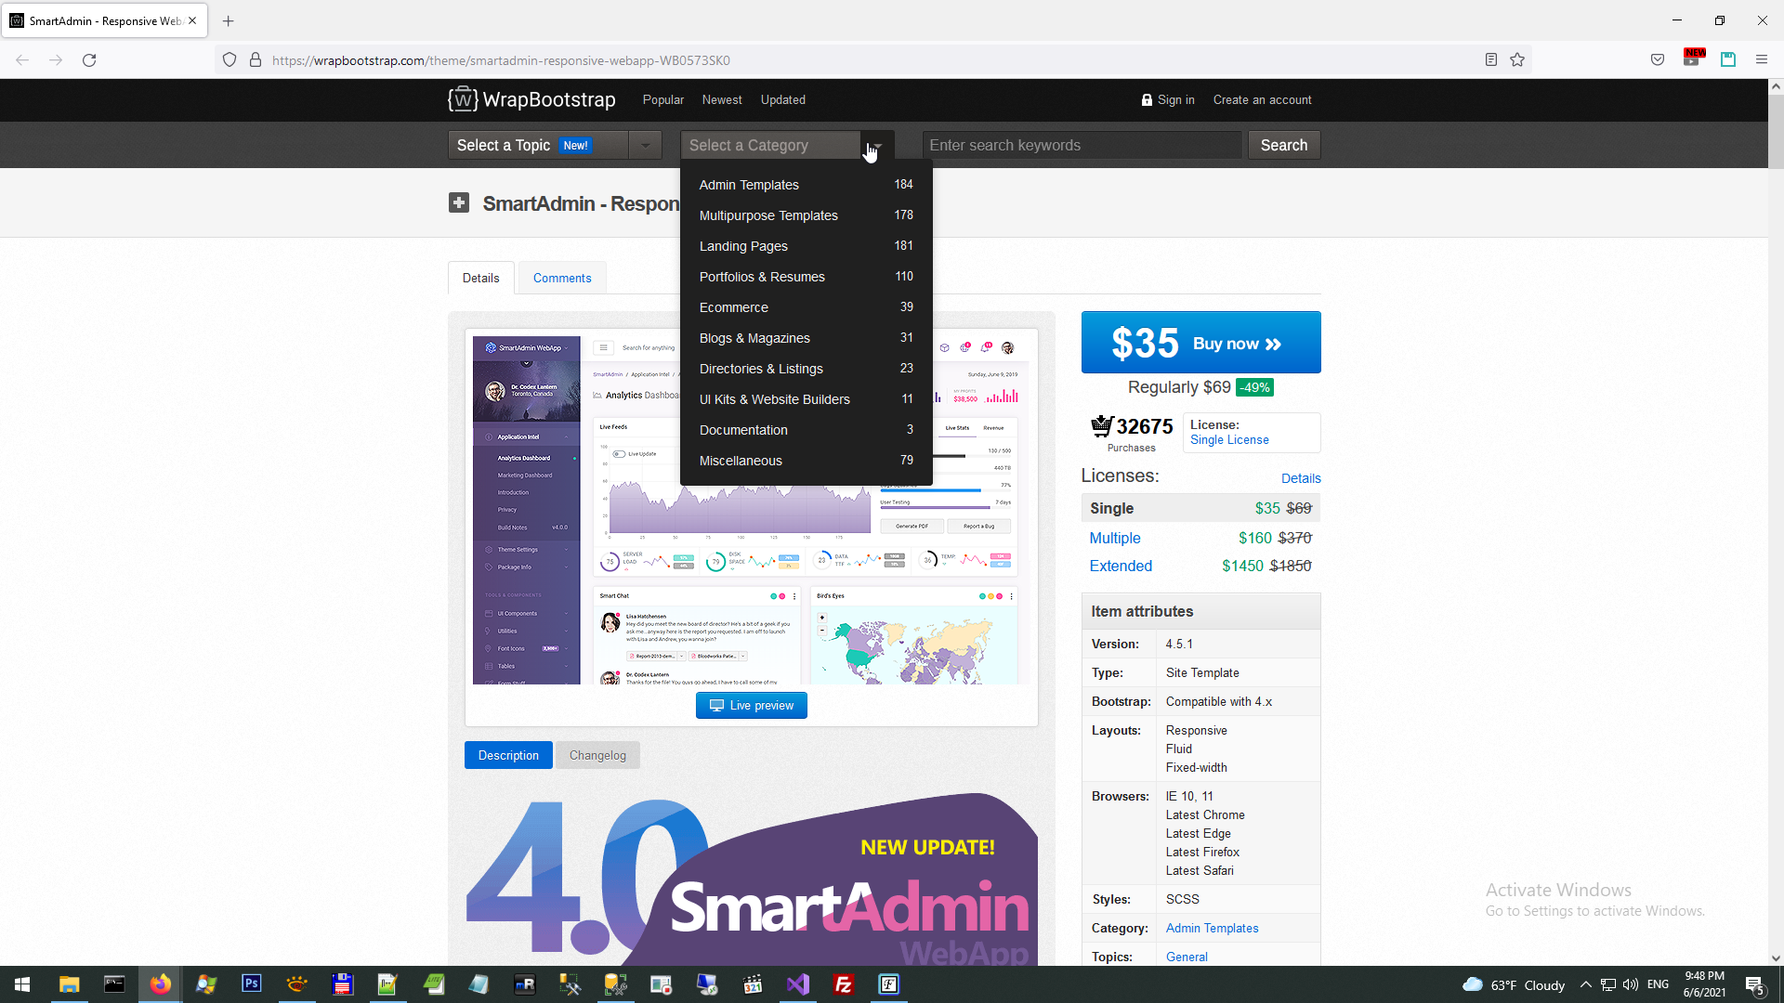Screen dimensions: 1784x1003
Task: Open FileZilla from the taskbar
Action: coord(844,984)
